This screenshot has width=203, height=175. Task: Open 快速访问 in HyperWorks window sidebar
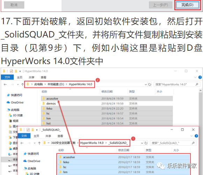click(x=14, y=95)
